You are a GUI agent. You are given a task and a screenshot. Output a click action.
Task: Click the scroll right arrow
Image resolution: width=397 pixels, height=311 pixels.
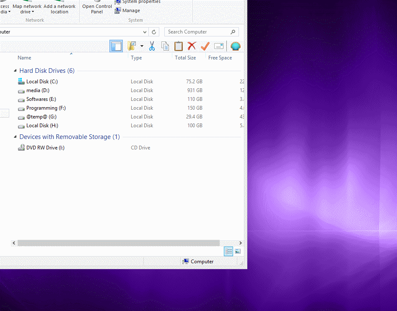240,243
